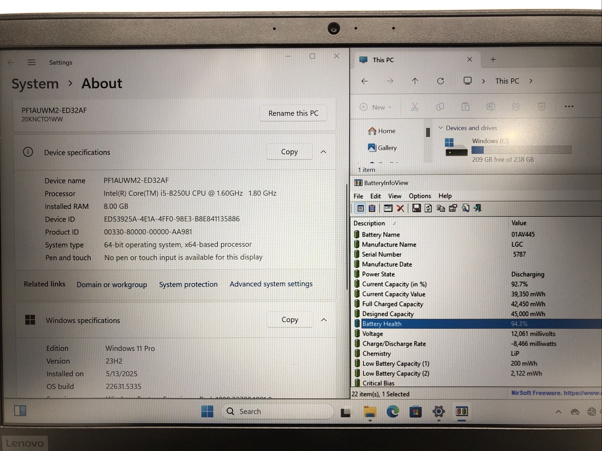
Task: Select the Full Charged Capacity row
Action: coord(477,304)
